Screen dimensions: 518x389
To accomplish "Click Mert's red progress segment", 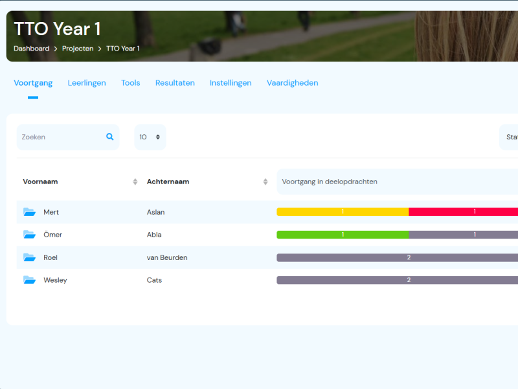I will [x=463, y=212].
